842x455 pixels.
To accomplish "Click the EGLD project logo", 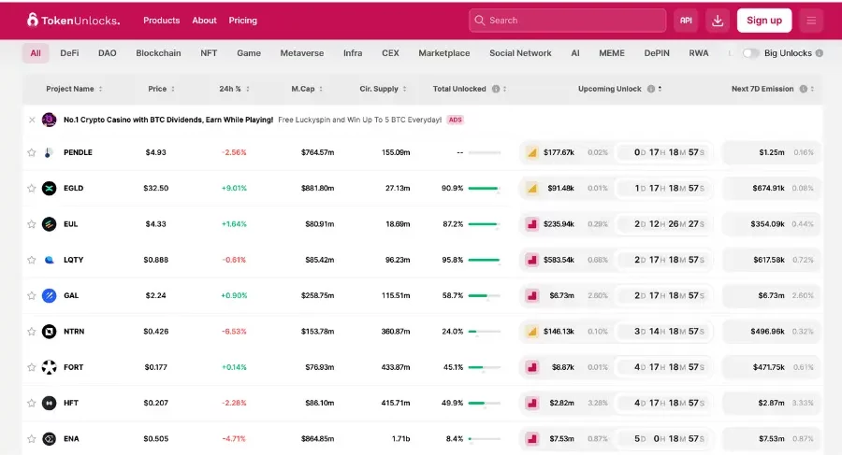I will (x=49, y=189).
